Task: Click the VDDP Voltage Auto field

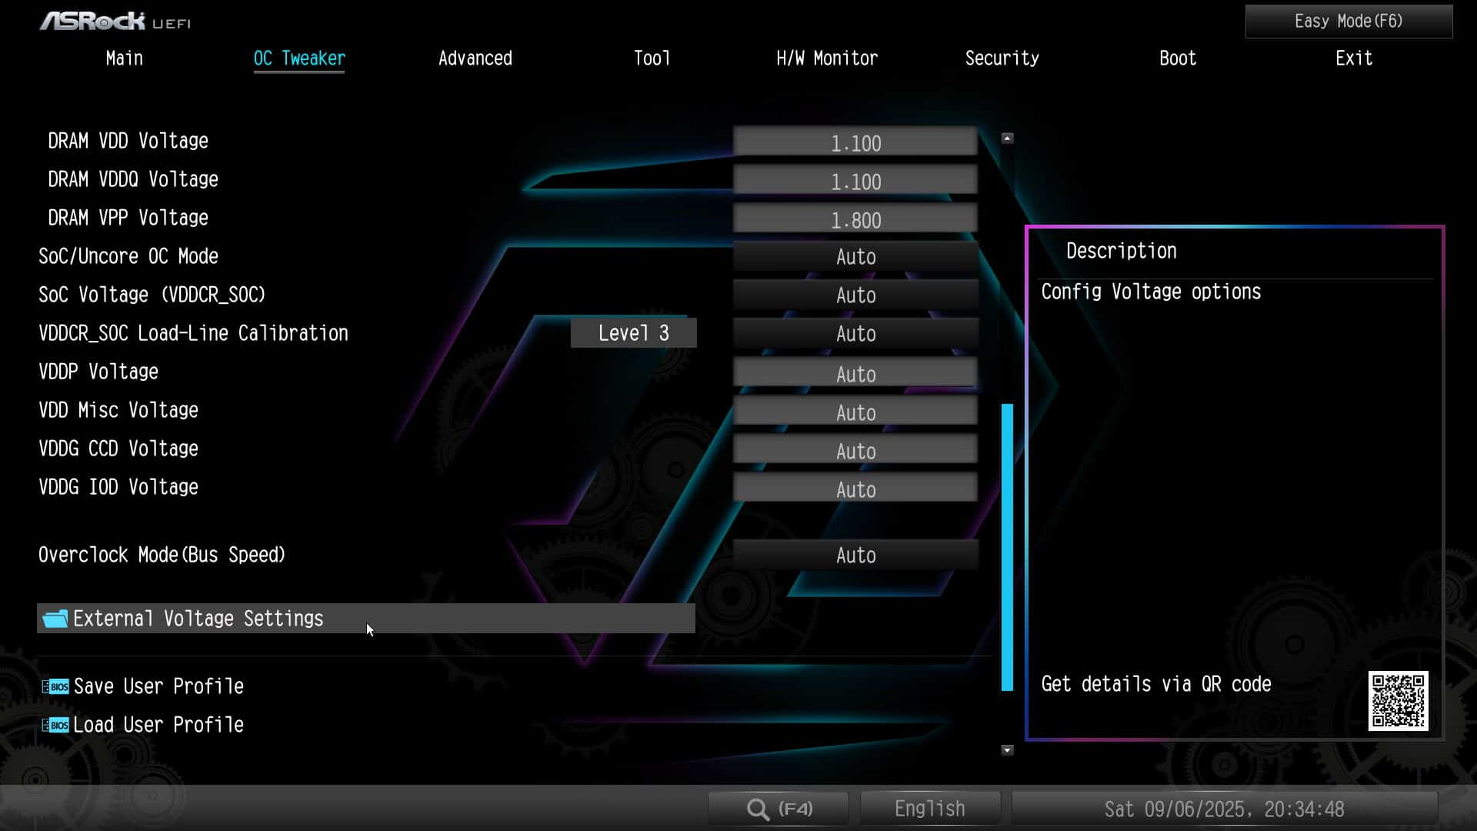Action: 855,374
